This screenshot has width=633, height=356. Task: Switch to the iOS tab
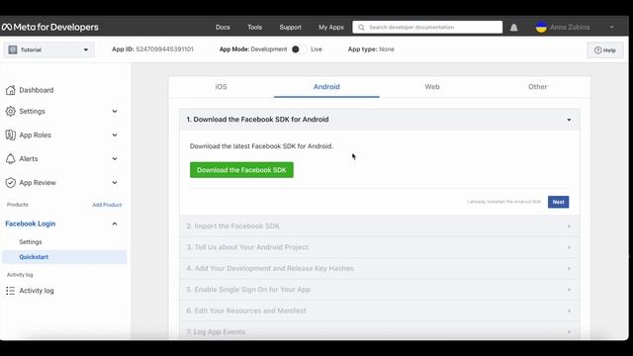coord(221,87)
